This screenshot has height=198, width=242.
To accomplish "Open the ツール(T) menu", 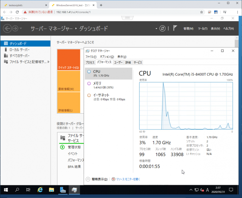I will 202,29.
